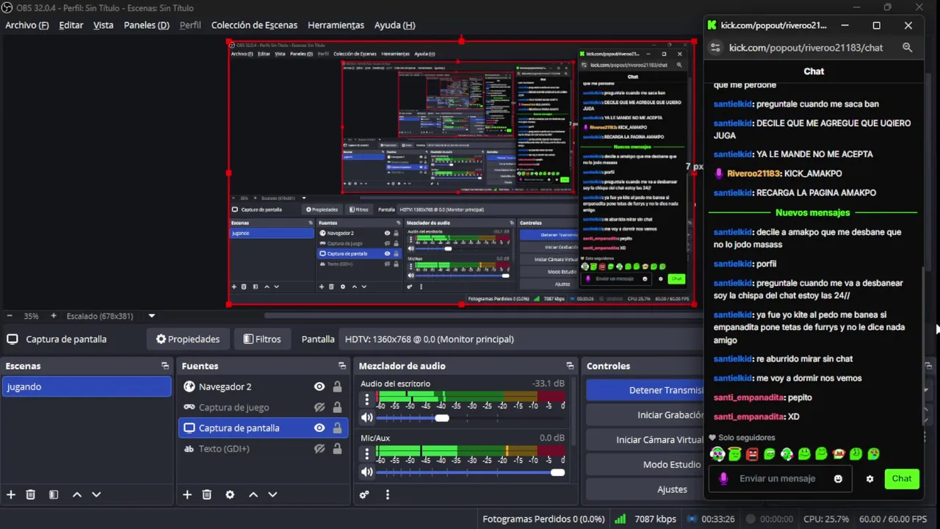This screenshot has width=940, height=529.
Task: Pop out the Escenas dock panel
Action: (x=164, y=365)
